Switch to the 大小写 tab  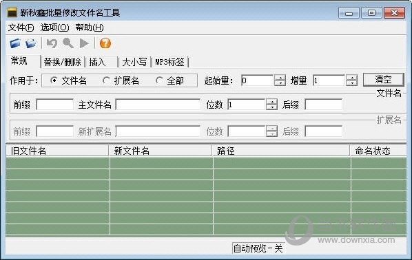tap(134, 62)
